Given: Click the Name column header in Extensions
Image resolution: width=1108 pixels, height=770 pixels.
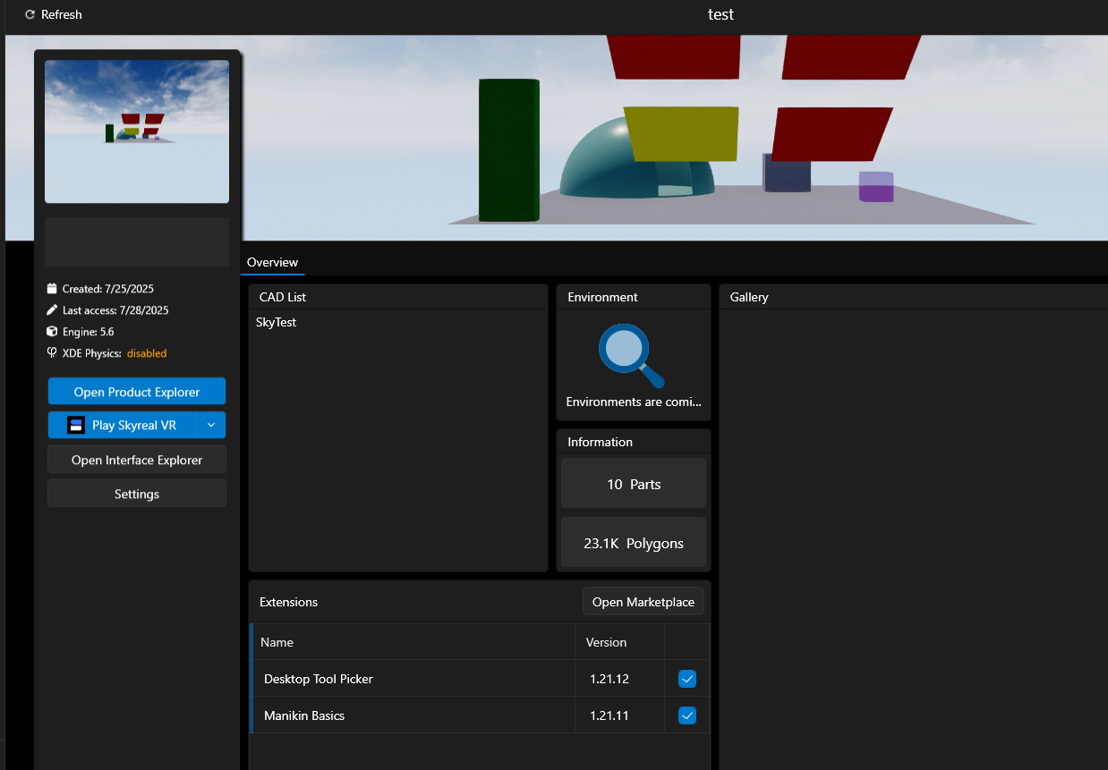Looking at the screenshot, I should click(x=277, y=642).
